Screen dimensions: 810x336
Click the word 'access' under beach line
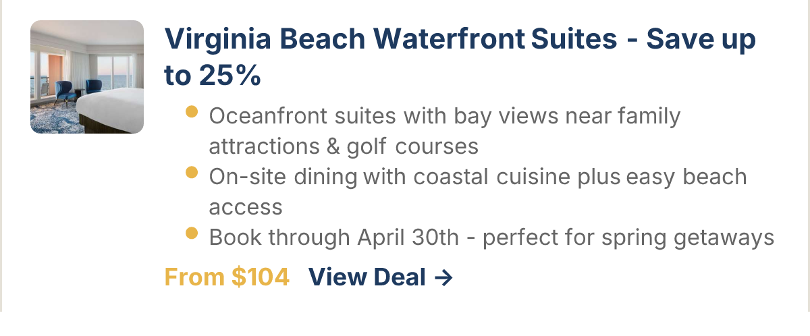[246, 207]
